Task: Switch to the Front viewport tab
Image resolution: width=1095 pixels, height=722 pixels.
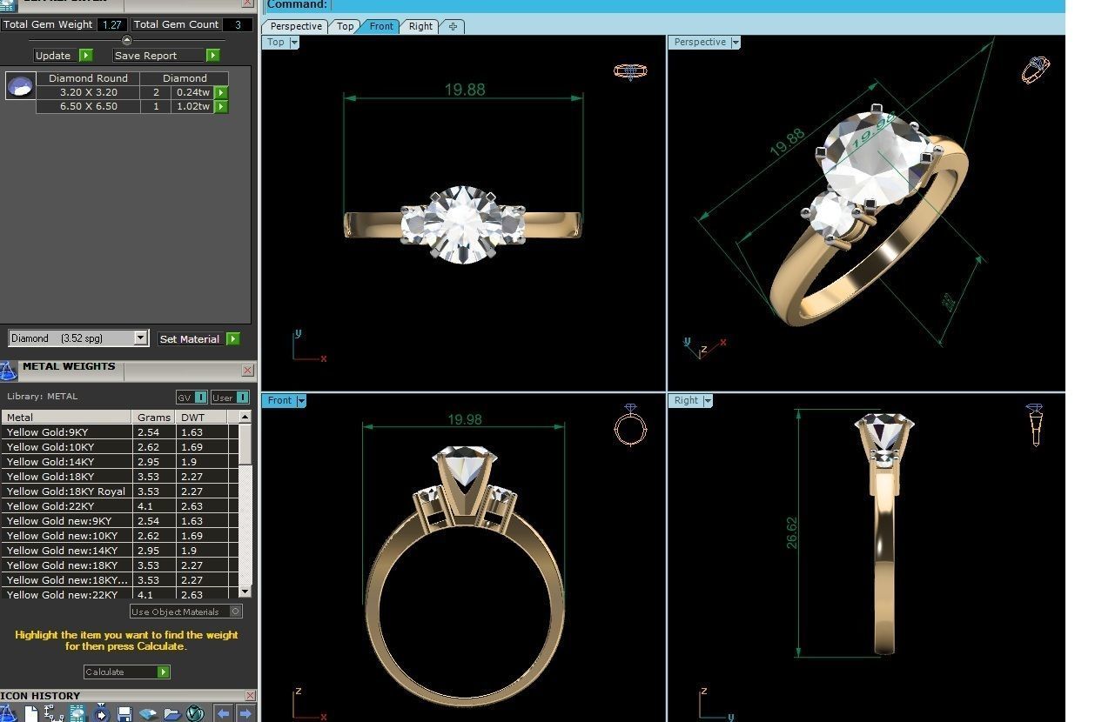Action: 381,26
